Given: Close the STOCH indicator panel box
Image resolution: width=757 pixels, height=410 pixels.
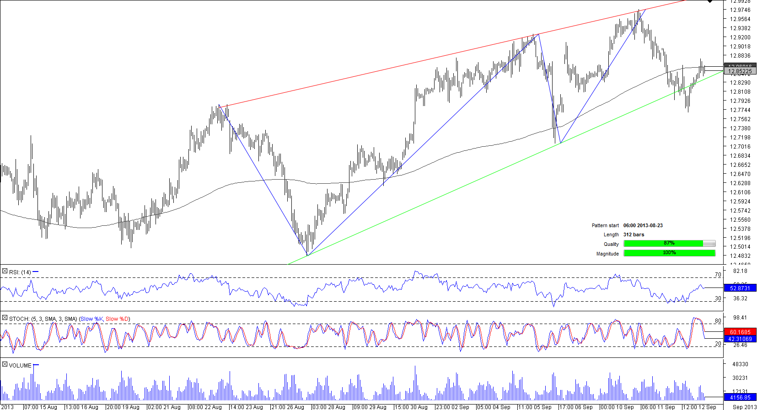Looking at the screenshot, I should pos(5,318).
